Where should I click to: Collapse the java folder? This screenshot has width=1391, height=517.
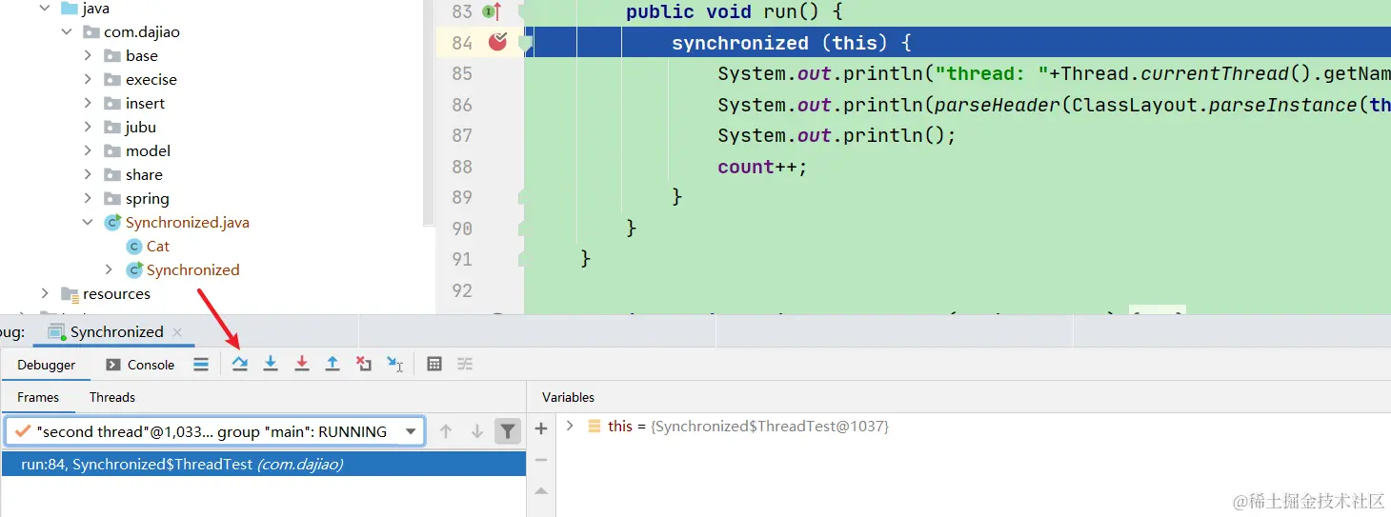pos(45,8)
